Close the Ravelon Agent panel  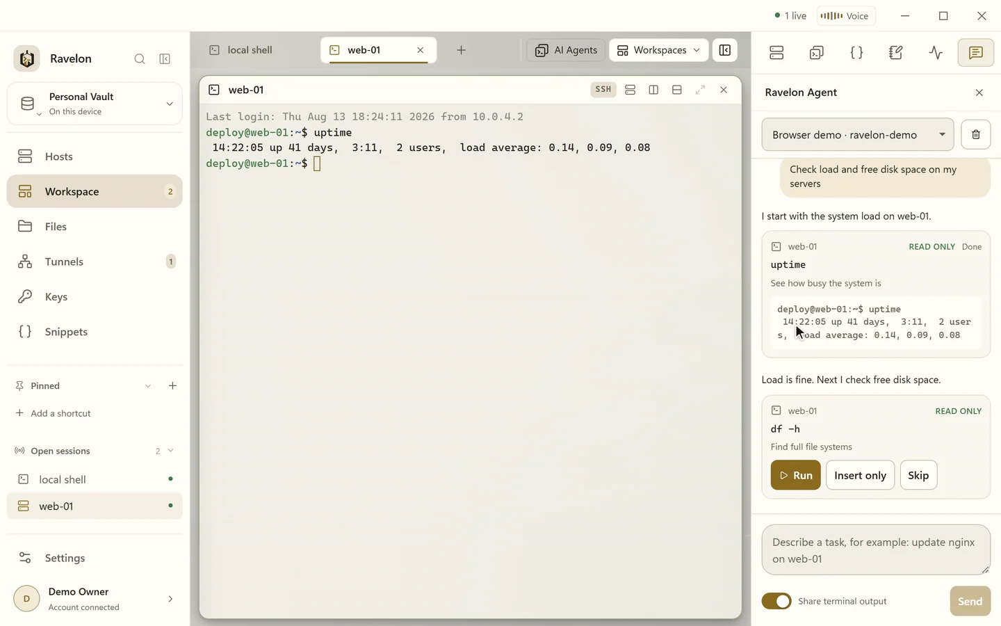pos(979,93)
